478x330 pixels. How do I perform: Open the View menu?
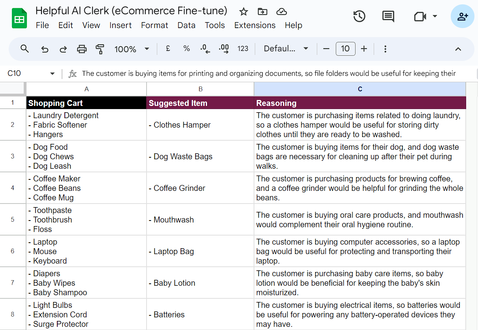pos(91,25)
